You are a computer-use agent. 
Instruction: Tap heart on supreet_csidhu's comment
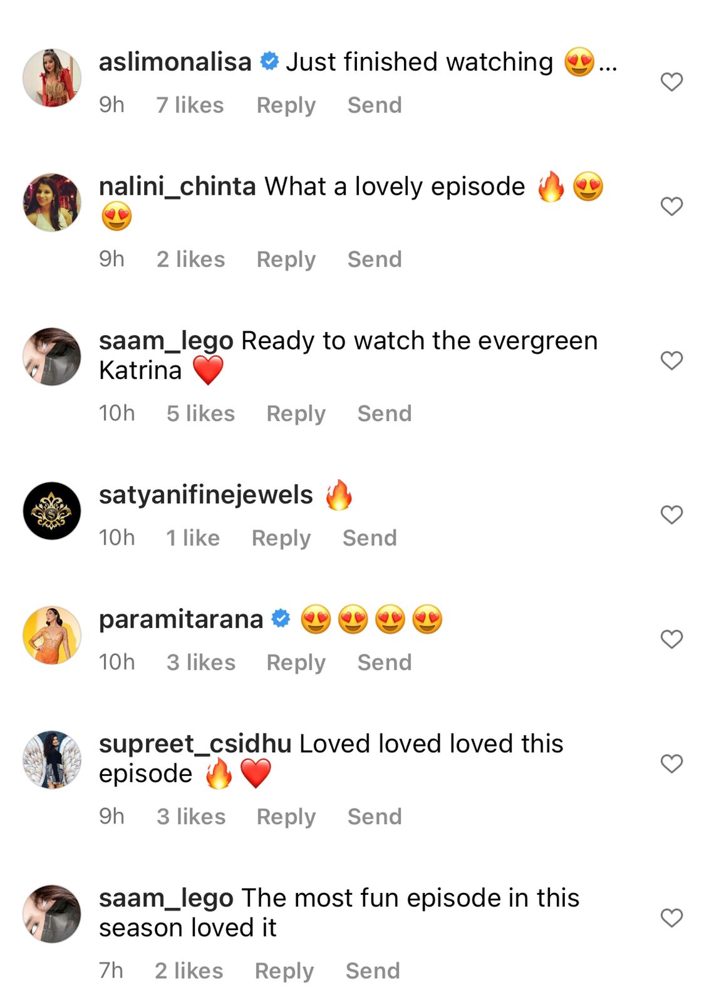(671, 763)
